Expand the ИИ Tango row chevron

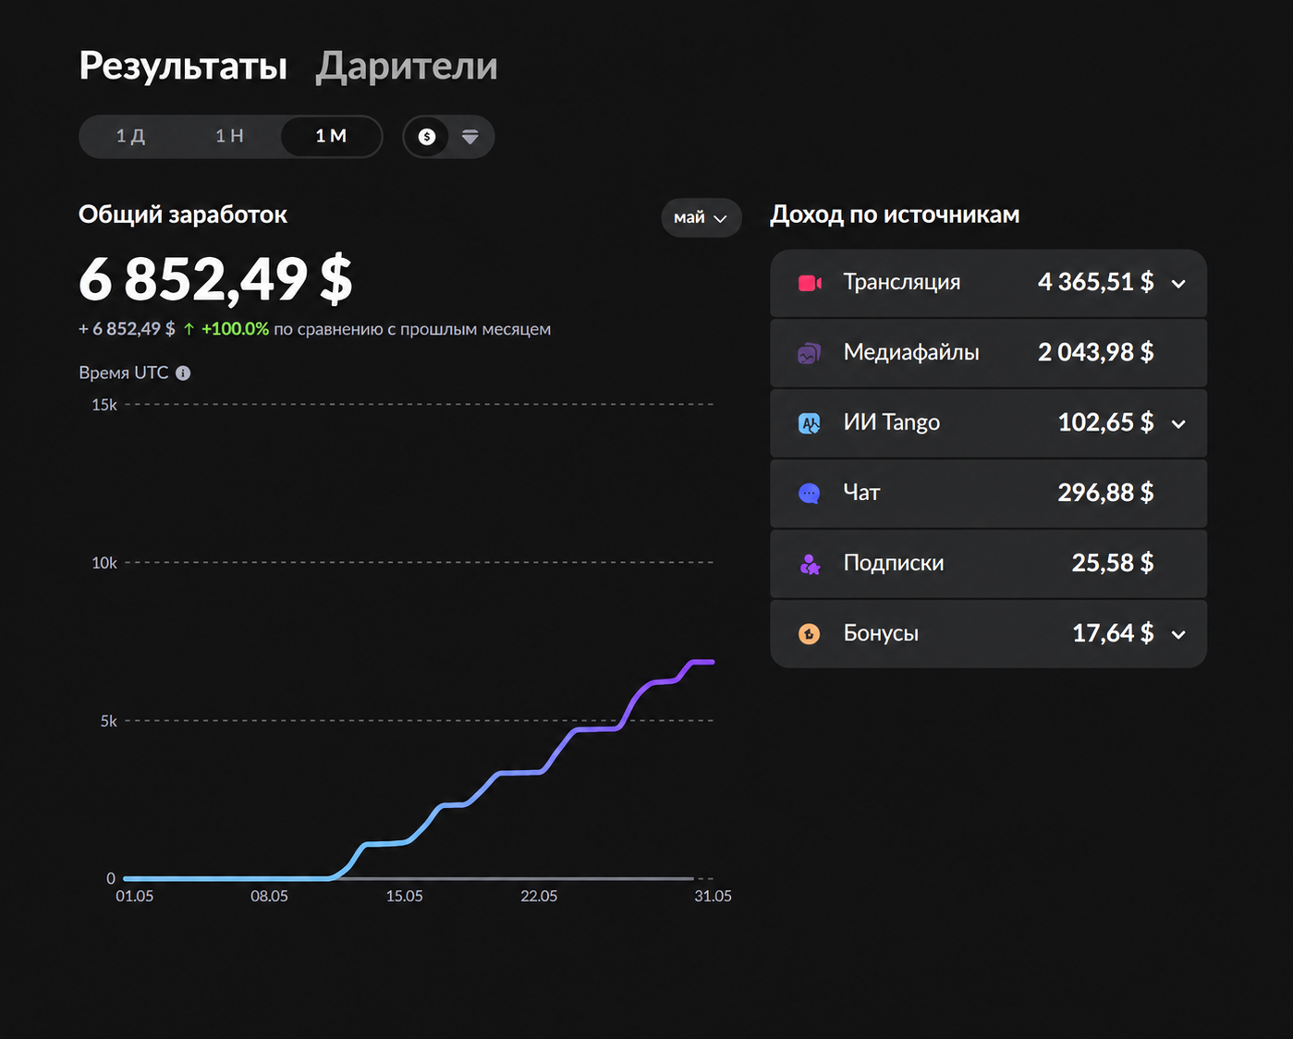(x=1178, y=424)
